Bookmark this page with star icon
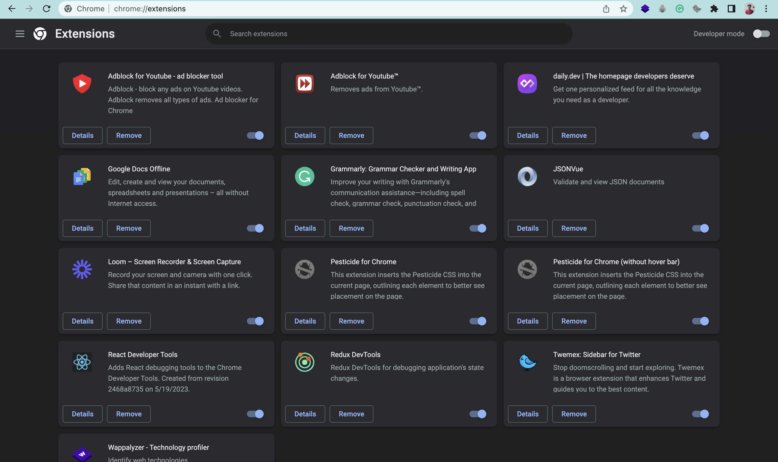Viewport: 778px width, 462px height. click(x=623, y=9)
